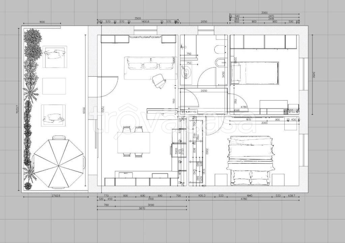Click the rotated armchair beside the sofa
345x243 pixels.
159,81
